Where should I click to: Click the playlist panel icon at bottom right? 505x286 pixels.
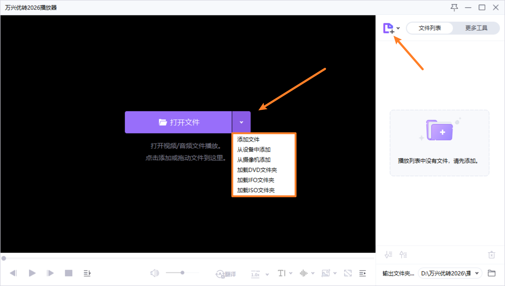click(x=362, y=273)
